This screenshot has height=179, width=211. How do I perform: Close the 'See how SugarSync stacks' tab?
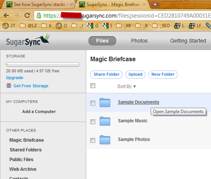tap(71, 5)
